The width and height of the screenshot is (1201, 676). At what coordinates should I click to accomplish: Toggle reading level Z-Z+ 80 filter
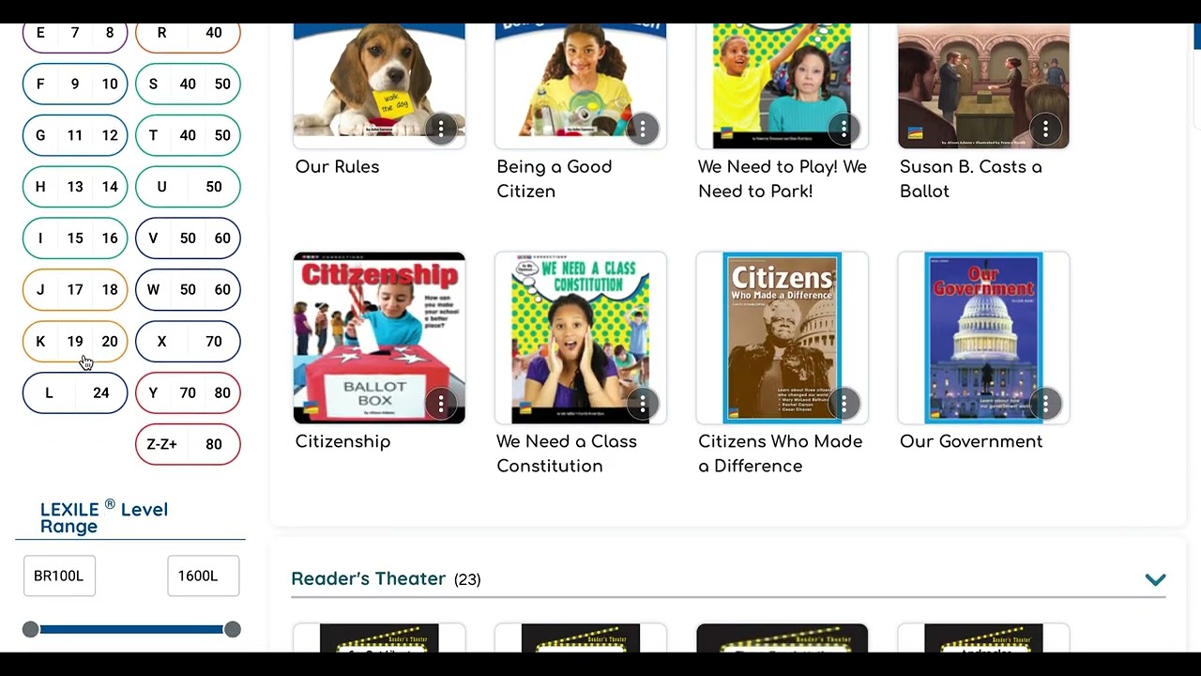point(188,444)
